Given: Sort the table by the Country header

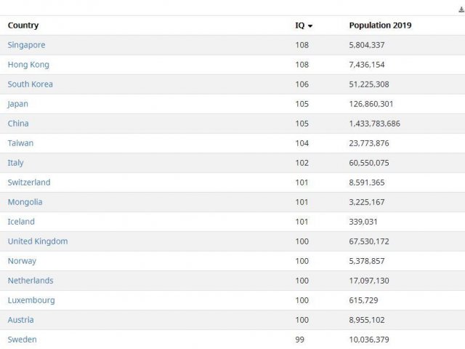Looking at the screenshot, I should [x=23, y=25].
